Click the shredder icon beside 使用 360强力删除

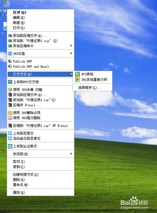(x=10, y=118)
